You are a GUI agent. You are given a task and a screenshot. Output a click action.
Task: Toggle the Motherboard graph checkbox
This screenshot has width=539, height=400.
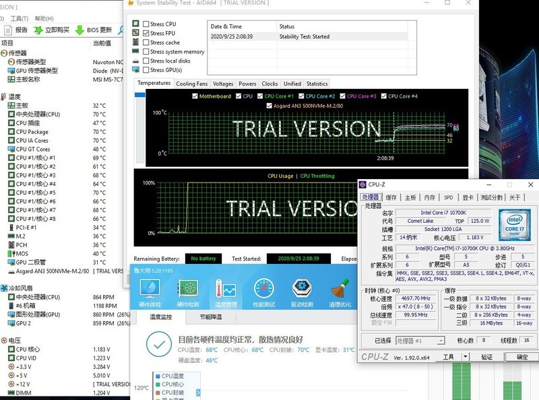coord(194,96)
